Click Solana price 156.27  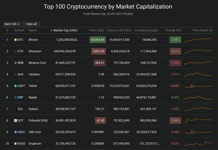coord(99,109)
